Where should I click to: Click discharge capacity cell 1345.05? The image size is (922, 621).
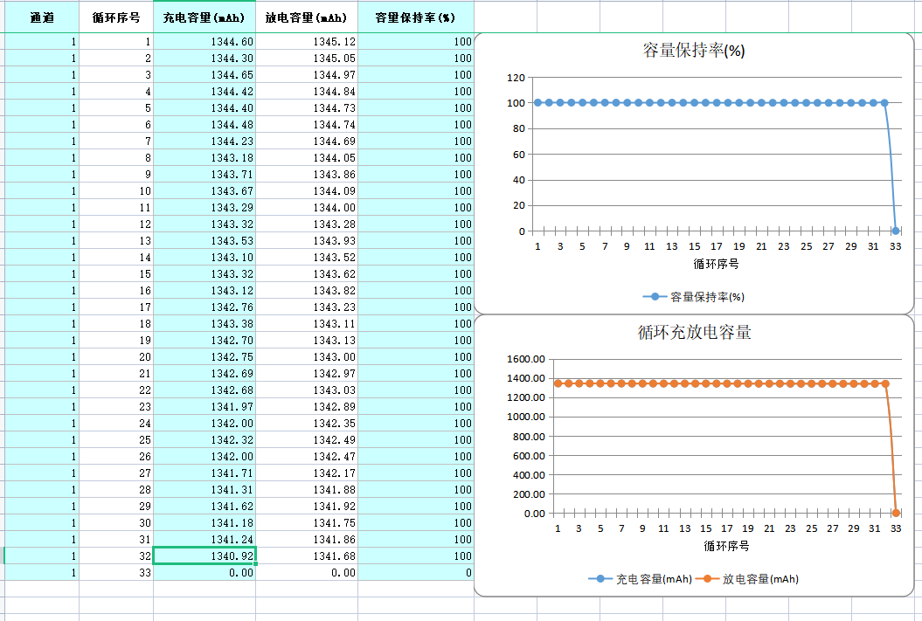307,59
